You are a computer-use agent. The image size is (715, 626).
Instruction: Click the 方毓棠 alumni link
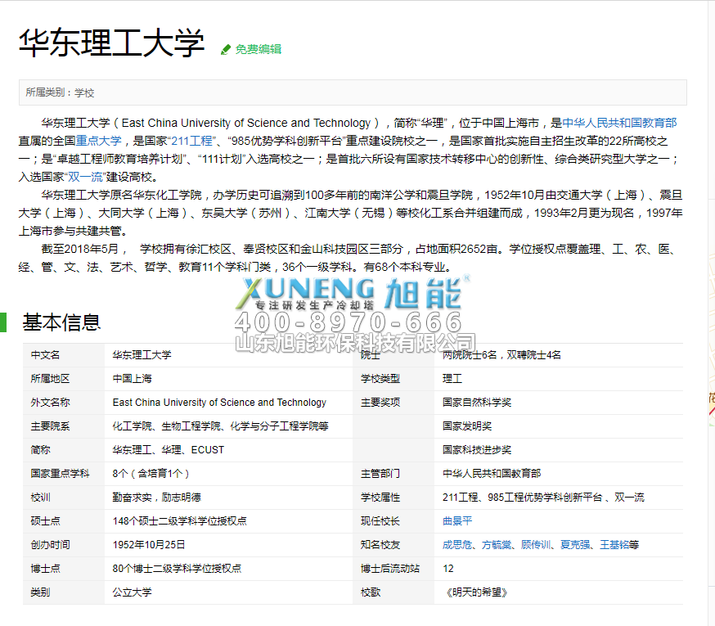pos(497,545)
